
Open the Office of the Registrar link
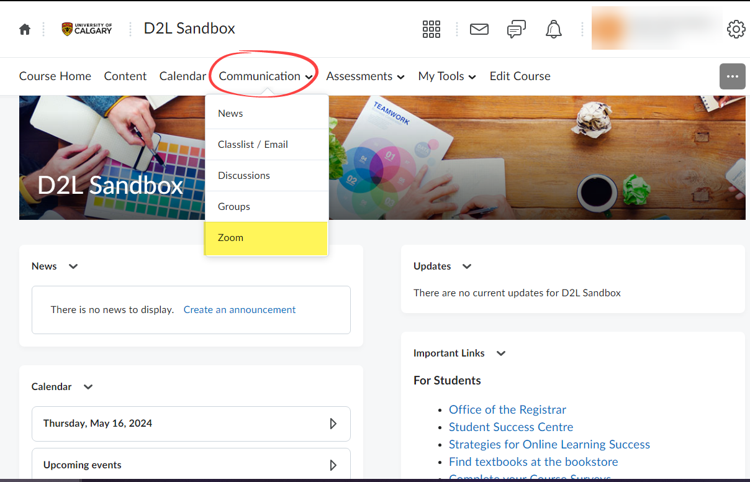pos(507,410)
